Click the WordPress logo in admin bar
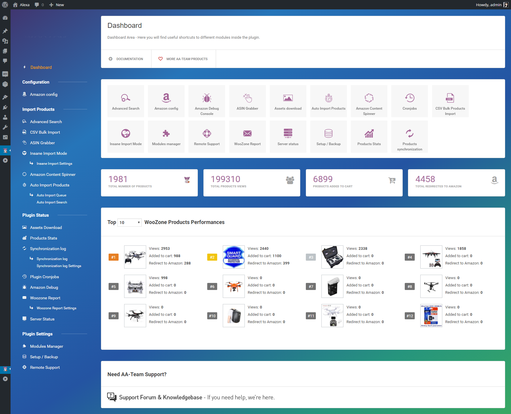 5,5
